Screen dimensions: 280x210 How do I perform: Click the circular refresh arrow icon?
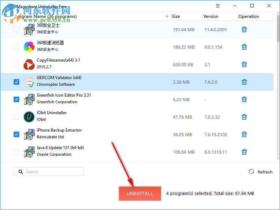(251, 171)
